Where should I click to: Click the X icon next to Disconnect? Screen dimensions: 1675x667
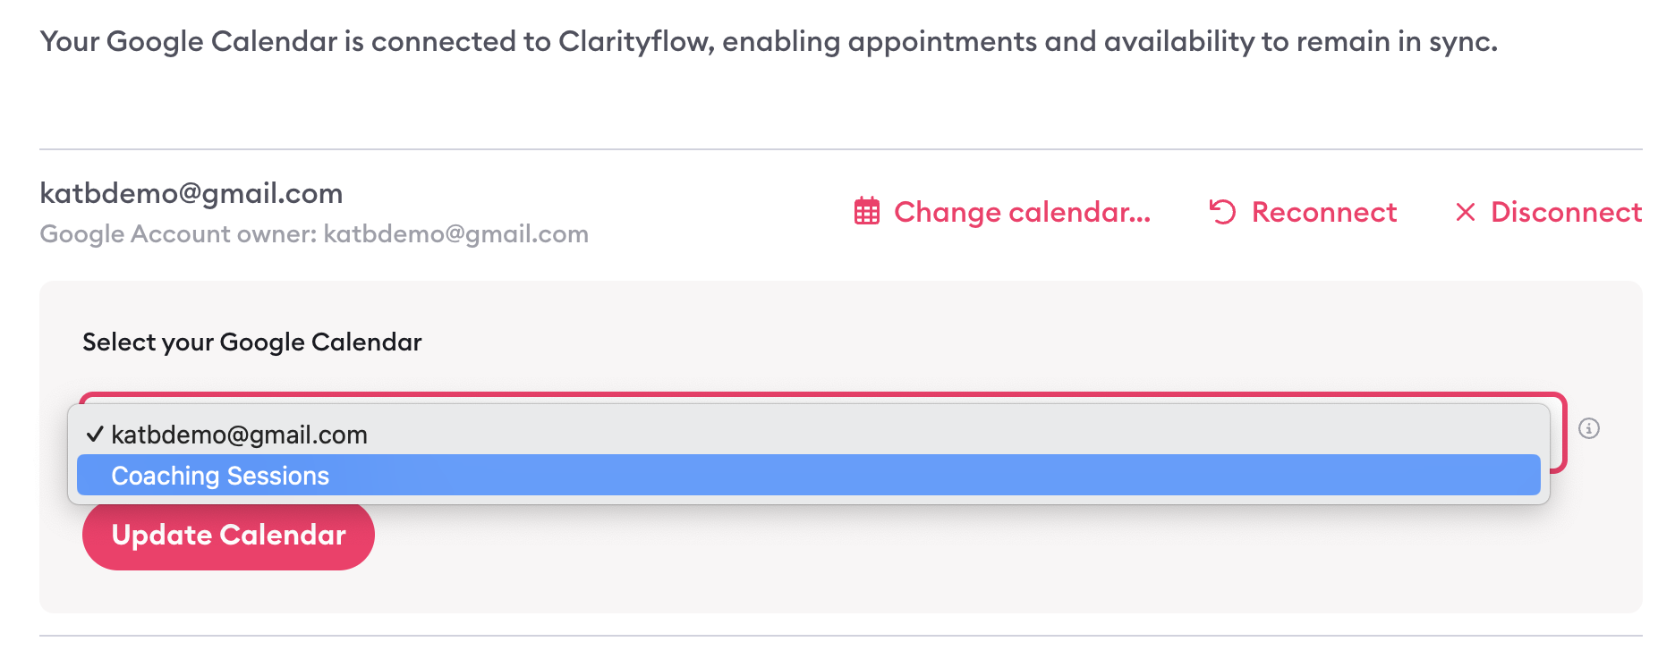1465,212
